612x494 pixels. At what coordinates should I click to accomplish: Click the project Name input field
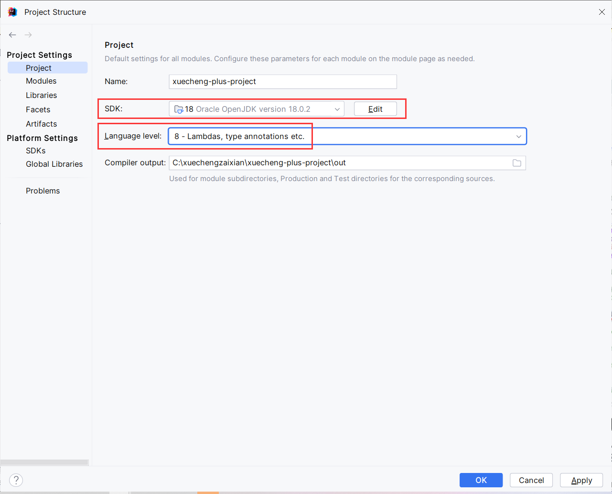pos(283,82)
